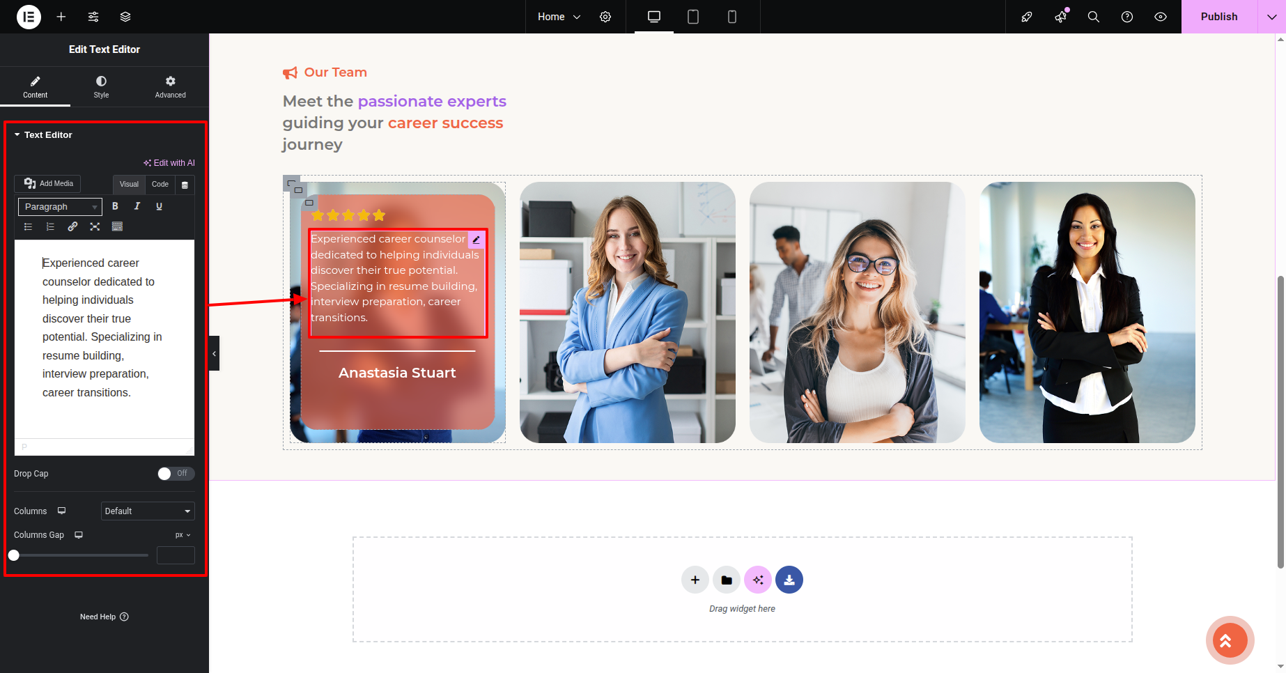Select the Code editor tab
This screenshot has width=1286, height=673.
[x=160, y=185]
